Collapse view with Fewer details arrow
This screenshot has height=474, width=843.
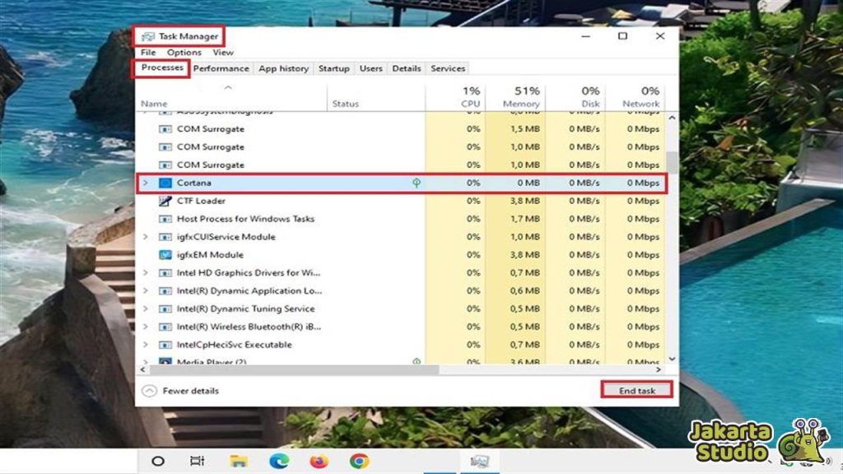pyautogui.click(x=149, y=391)
